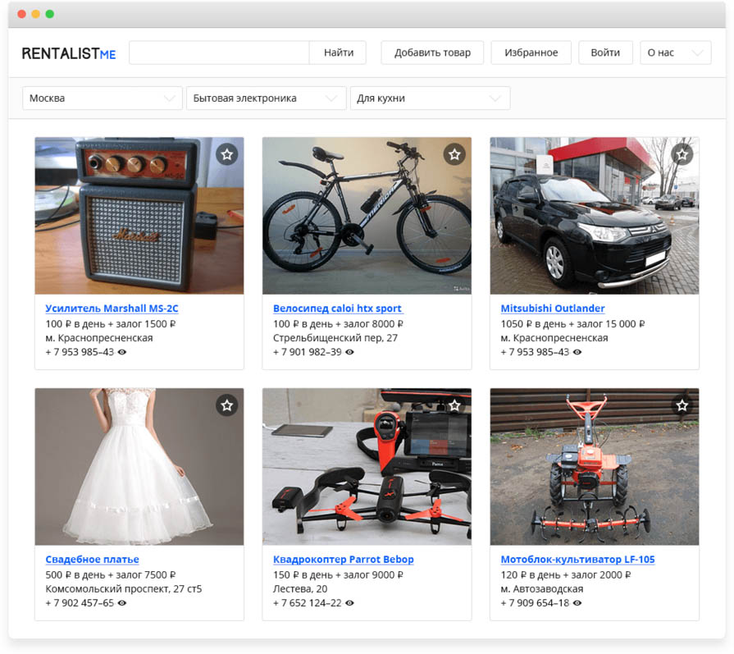Open Mitsubishi Outlander listing link
Viewport: 734px width, 654px height.
553,309
